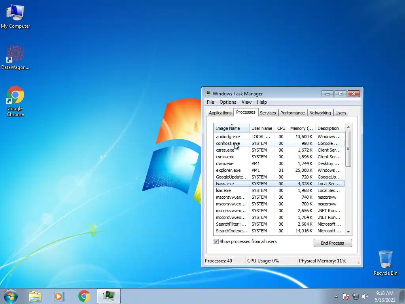Select the SearchFilterH process row
The height and width of the screenshot is (304, 405).
point(279,224)
